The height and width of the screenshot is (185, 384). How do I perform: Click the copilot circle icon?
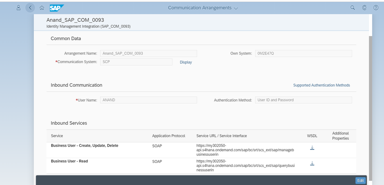(364, 8)
